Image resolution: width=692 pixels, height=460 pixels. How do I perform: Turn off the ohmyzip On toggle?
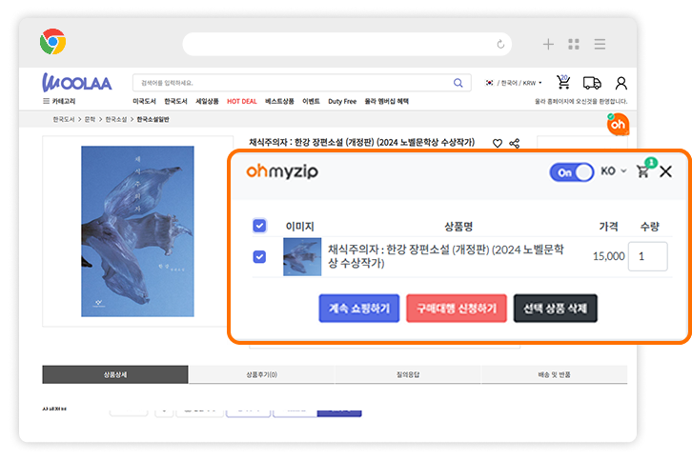coord(571,172)
